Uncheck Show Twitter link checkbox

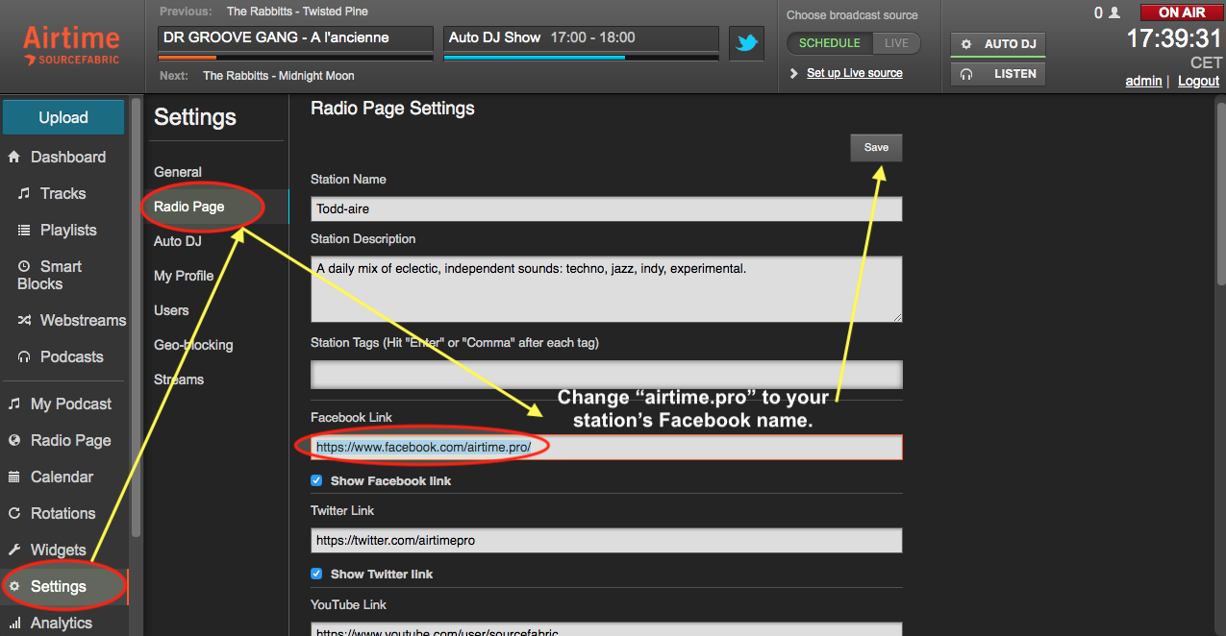(316, 574)
